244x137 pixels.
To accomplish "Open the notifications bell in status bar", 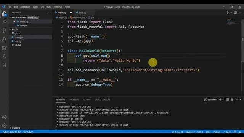I will click(x=240, y=132).
